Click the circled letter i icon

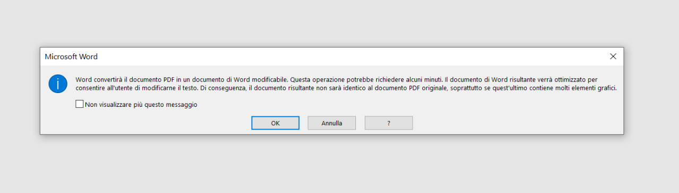pyautogui.click(x=58, y=84)
